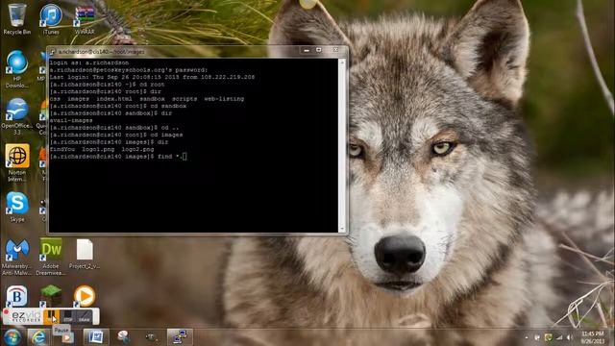Launch the Minecraft grass block desktop shortcut
Viewport: 615px width, 346px height.
[51, 295]
